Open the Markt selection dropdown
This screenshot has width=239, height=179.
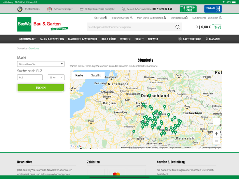[41, 64]
